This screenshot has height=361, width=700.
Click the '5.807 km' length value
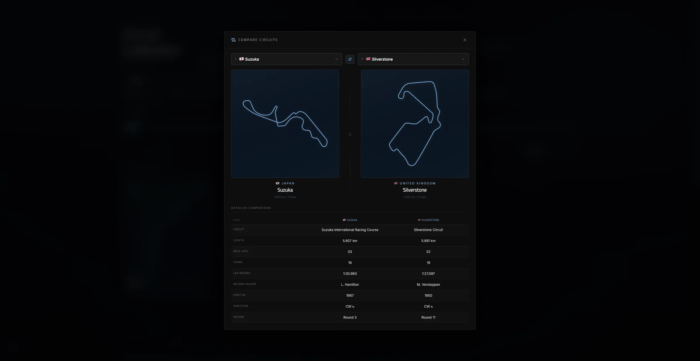click(x=350, y=241)
